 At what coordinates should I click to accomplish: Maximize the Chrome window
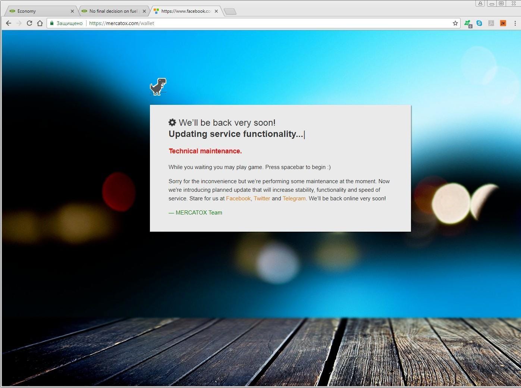pyautogui.click(x=501, y=3)
